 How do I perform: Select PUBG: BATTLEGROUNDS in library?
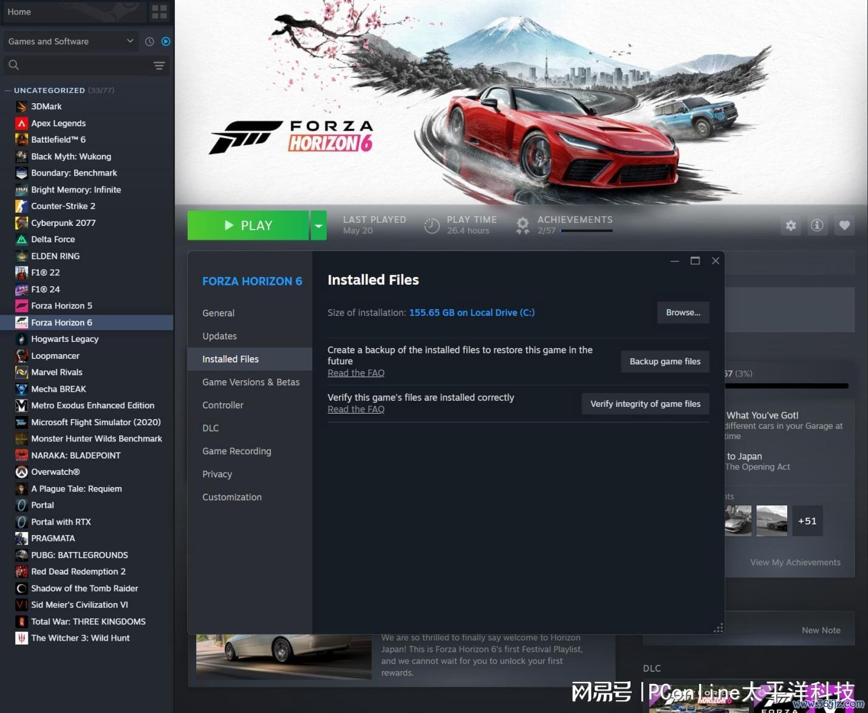(x=87, y=555)
